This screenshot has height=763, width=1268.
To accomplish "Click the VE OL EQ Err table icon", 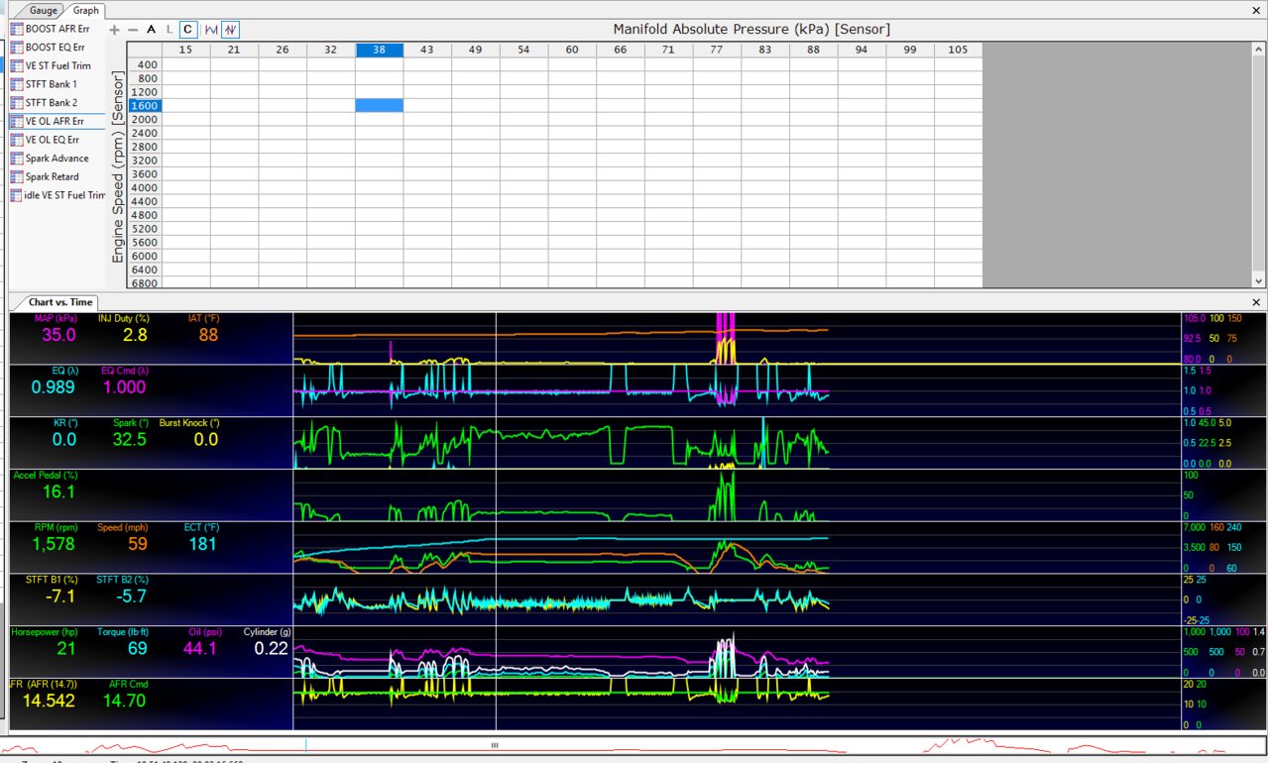I will coord(17,140).
